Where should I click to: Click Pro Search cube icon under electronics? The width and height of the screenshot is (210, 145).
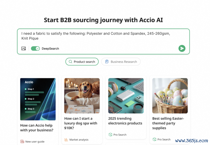110,135
